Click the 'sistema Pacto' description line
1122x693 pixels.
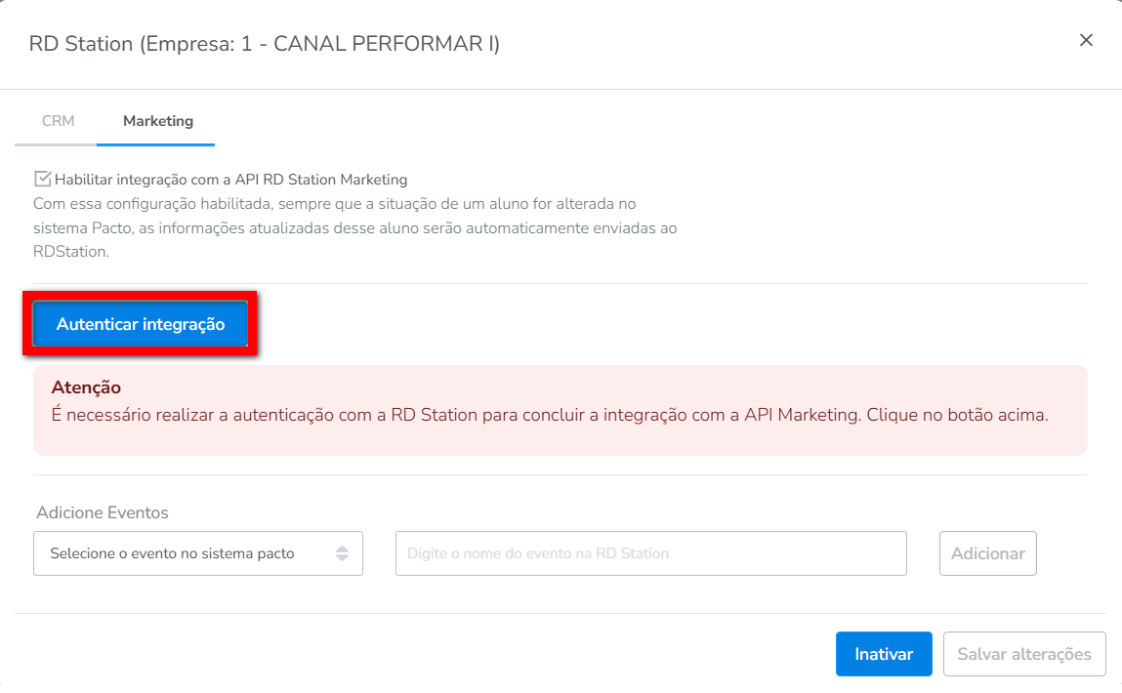[x=354, y=227]
